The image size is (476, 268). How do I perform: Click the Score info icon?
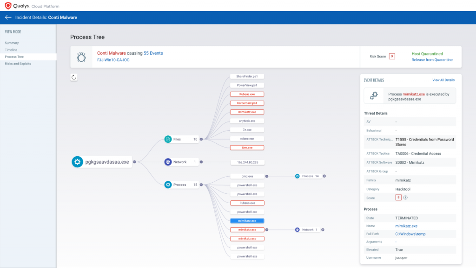405,198
